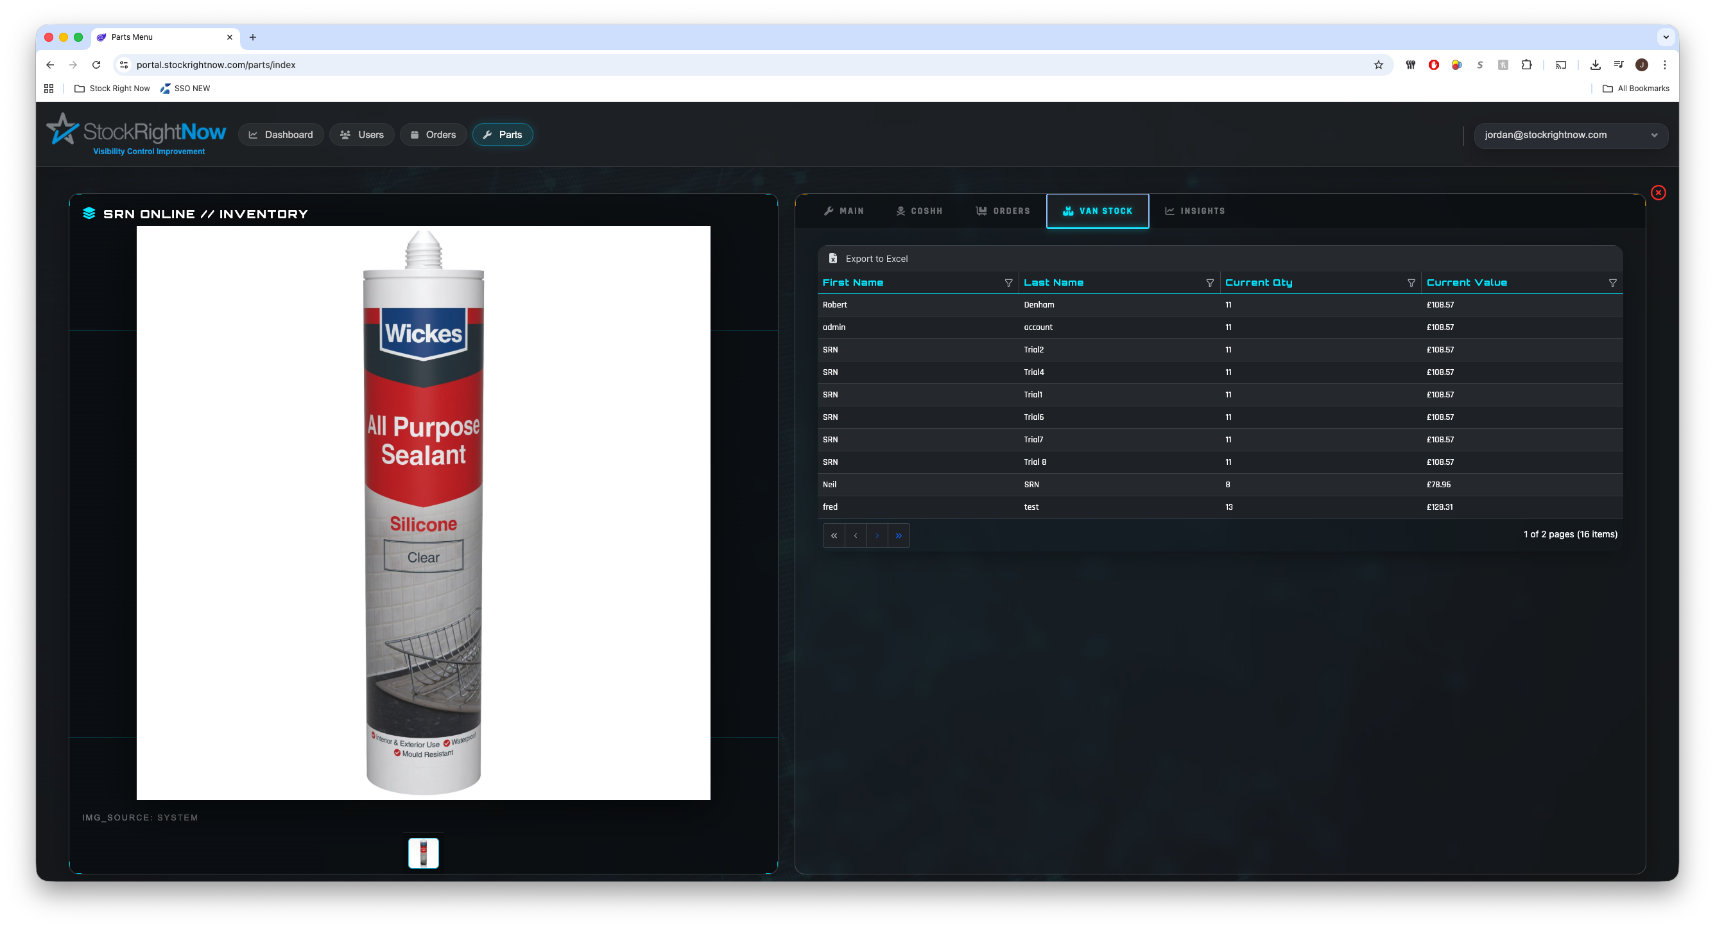Image resolution: width=1715 pixels, height=929 pixels.
Task: Open the Chrome three-dot menu
Action: coord(1664,65)
